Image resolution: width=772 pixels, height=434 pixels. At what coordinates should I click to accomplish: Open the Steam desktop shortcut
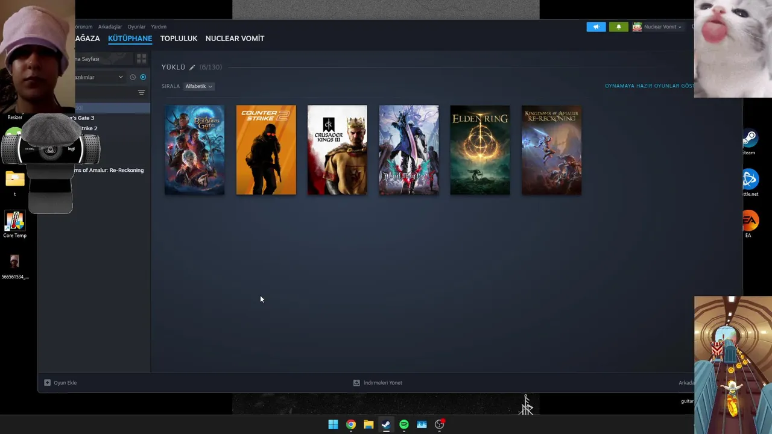tap(749, 142)
